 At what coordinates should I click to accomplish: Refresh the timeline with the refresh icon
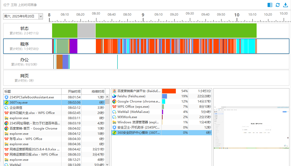coord(278,5)
